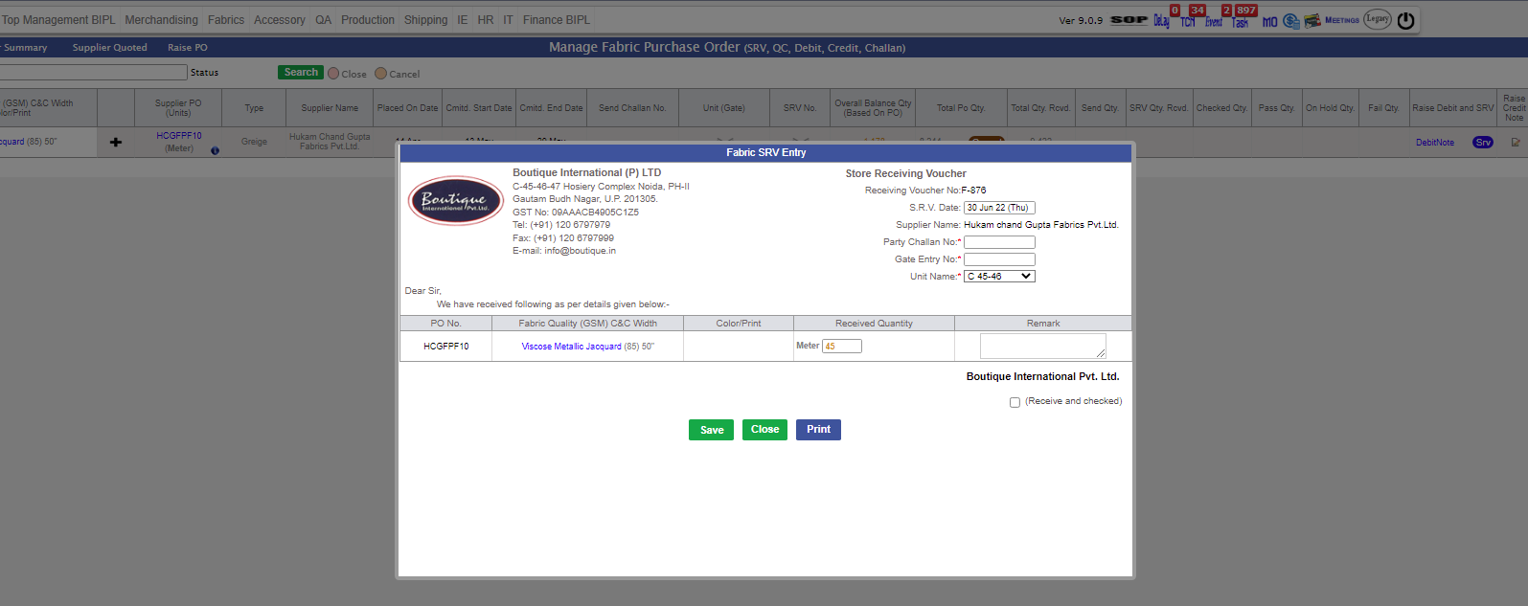Screen dimensions: 1528x606
Task: Click search text box left of Status
Action: [x=93, y=73]
